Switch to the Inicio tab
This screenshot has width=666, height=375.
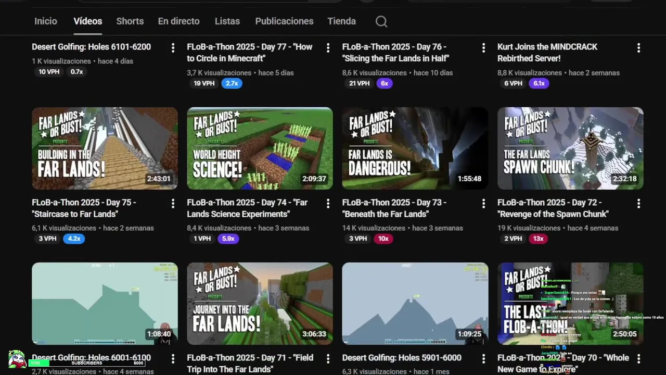46,21
